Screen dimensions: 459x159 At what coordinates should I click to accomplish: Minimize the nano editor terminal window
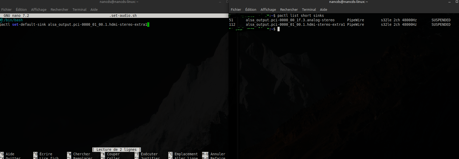pos(220,2)
